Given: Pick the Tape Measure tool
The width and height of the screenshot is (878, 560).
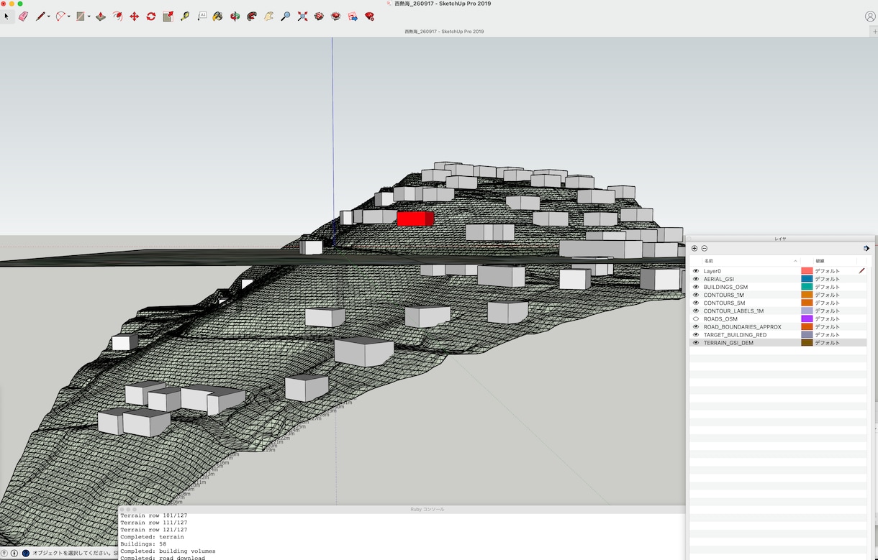Looking at the screenshot, I should coord(185,16).
